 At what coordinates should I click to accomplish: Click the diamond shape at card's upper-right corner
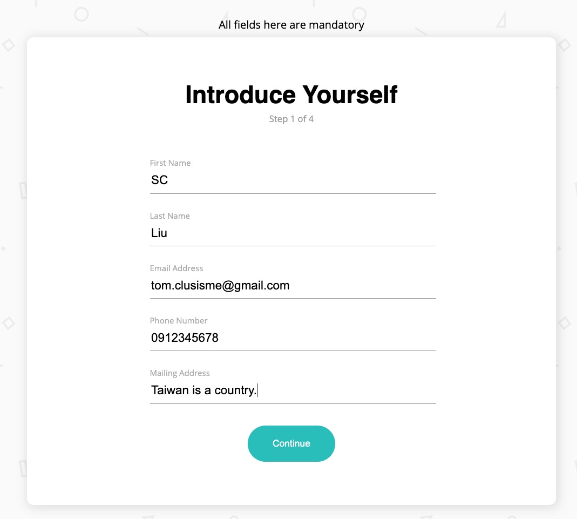[x=565, y=45]
